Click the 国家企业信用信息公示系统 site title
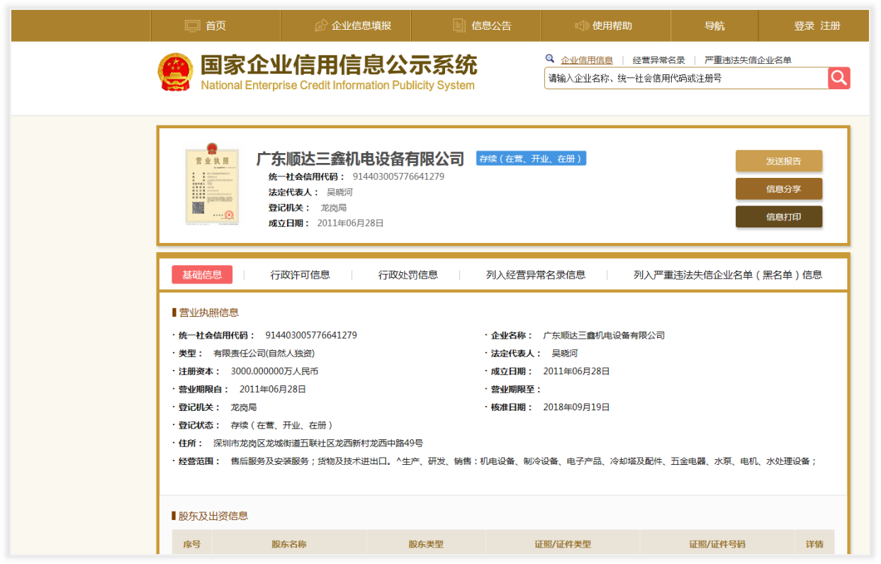The image size is (881, 564). pos(339,65)
